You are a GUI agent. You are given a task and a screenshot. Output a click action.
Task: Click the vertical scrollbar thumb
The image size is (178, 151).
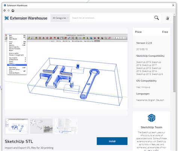(174, 54)
